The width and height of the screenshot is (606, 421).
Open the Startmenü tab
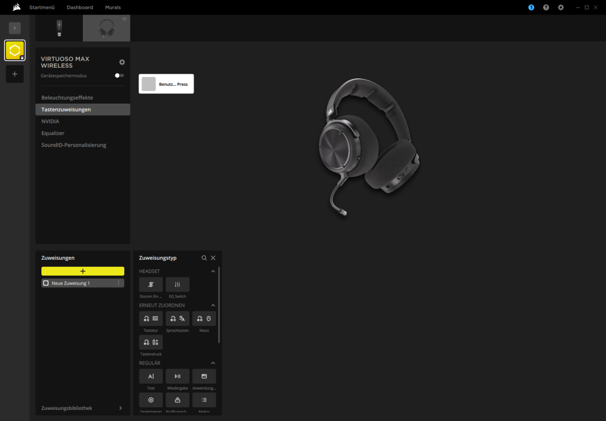[x=42, y=8]
